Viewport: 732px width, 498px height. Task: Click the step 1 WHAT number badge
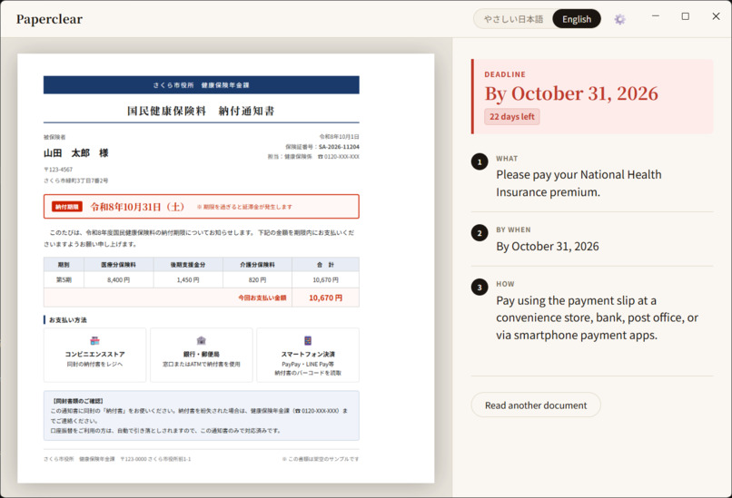[480, 161]
